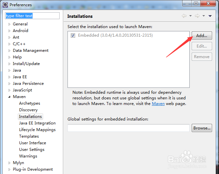This screenshot has height=174, width=219.
Task: Expand the Plug-in Development node
Action: point(9,169)
